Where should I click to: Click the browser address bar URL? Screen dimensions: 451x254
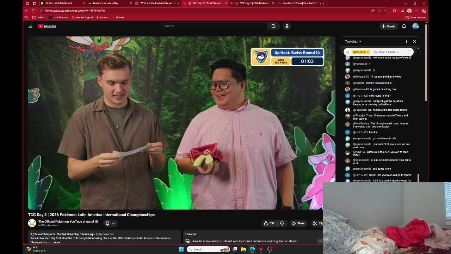click(x=75, y=11)
